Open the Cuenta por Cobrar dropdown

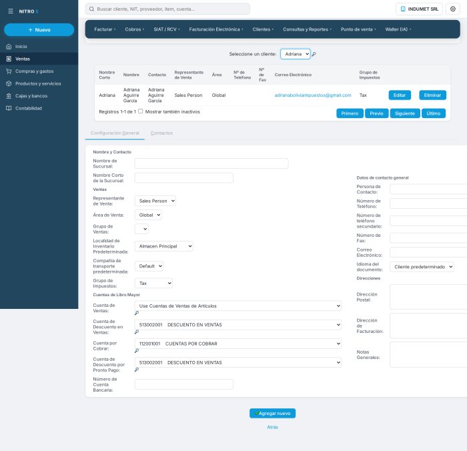coord(238,344)
